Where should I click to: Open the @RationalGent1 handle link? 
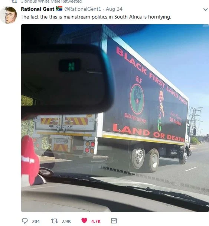point(83,9)
